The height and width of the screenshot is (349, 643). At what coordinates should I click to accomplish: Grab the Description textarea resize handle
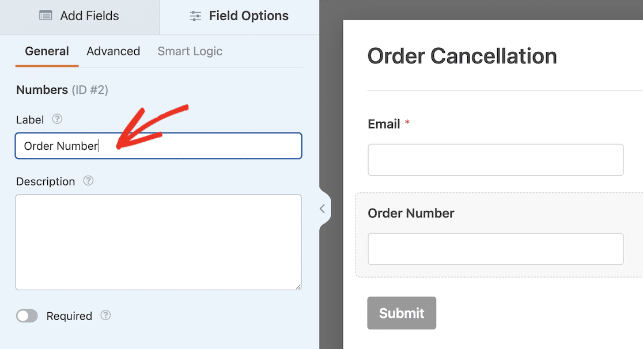(x=298, y=286)
